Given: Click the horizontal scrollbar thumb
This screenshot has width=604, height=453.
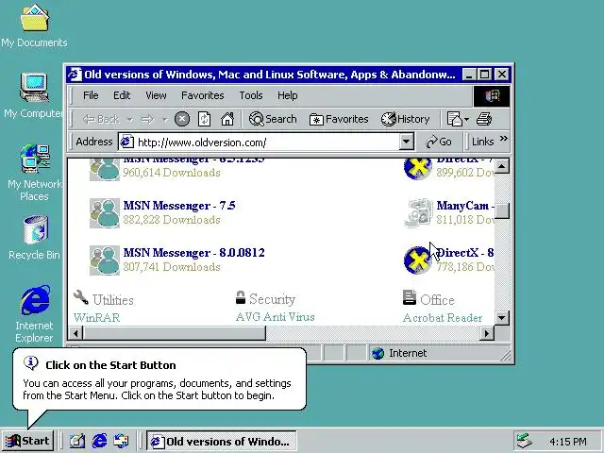Looking at the screenshot, I should (x=175, y=333).
